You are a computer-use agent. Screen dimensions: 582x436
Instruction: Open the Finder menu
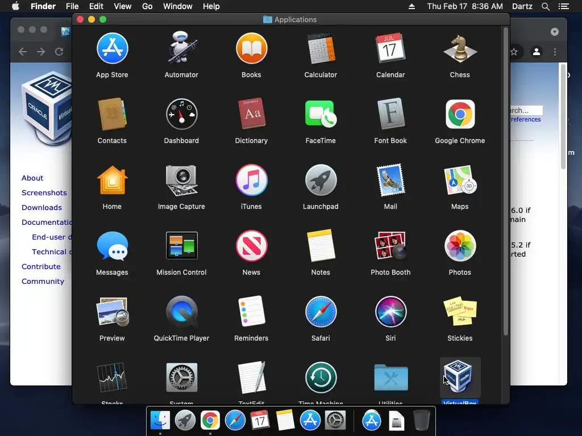[43, 6]
